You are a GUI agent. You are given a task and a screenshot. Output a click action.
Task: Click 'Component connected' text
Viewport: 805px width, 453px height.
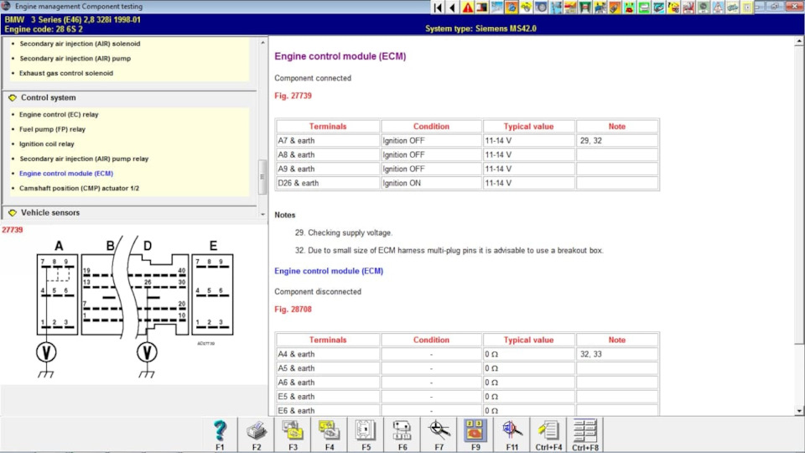click(x=313, y=78)
